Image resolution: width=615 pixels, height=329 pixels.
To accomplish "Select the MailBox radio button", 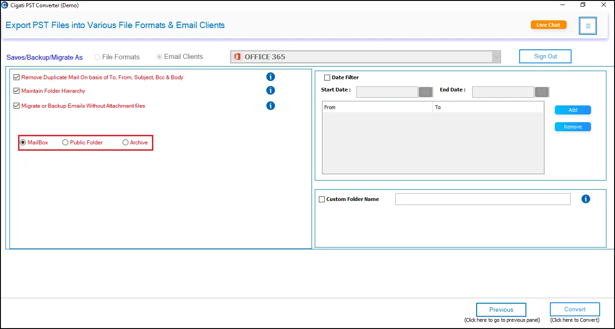I will 23,143.
